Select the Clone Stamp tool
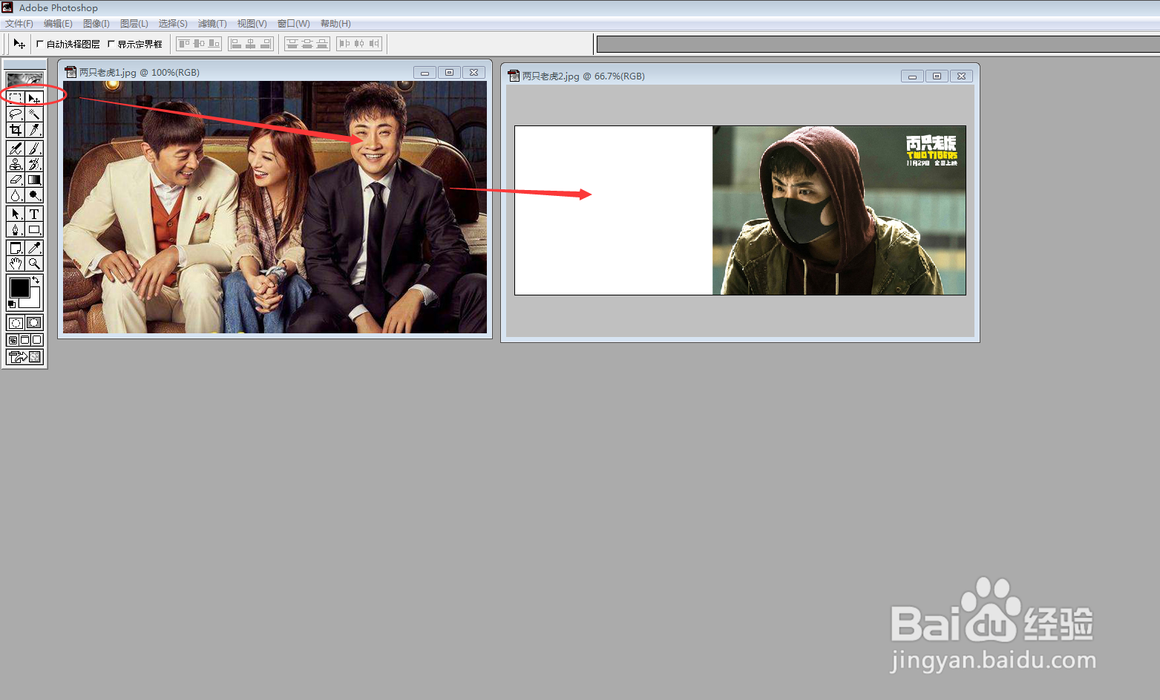The image size is (1160, 700). click(x=16, y=164)
